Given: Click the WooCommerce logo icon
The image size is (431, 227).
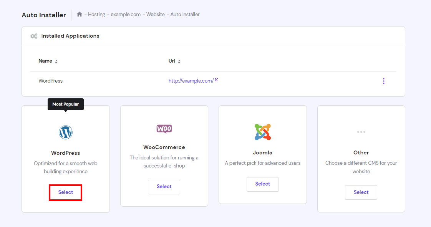Looking at the screenshot, I should [164, 128].
